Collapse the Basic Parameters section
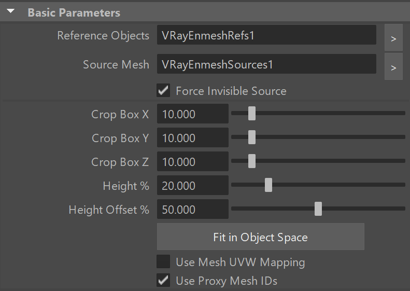 11,11
